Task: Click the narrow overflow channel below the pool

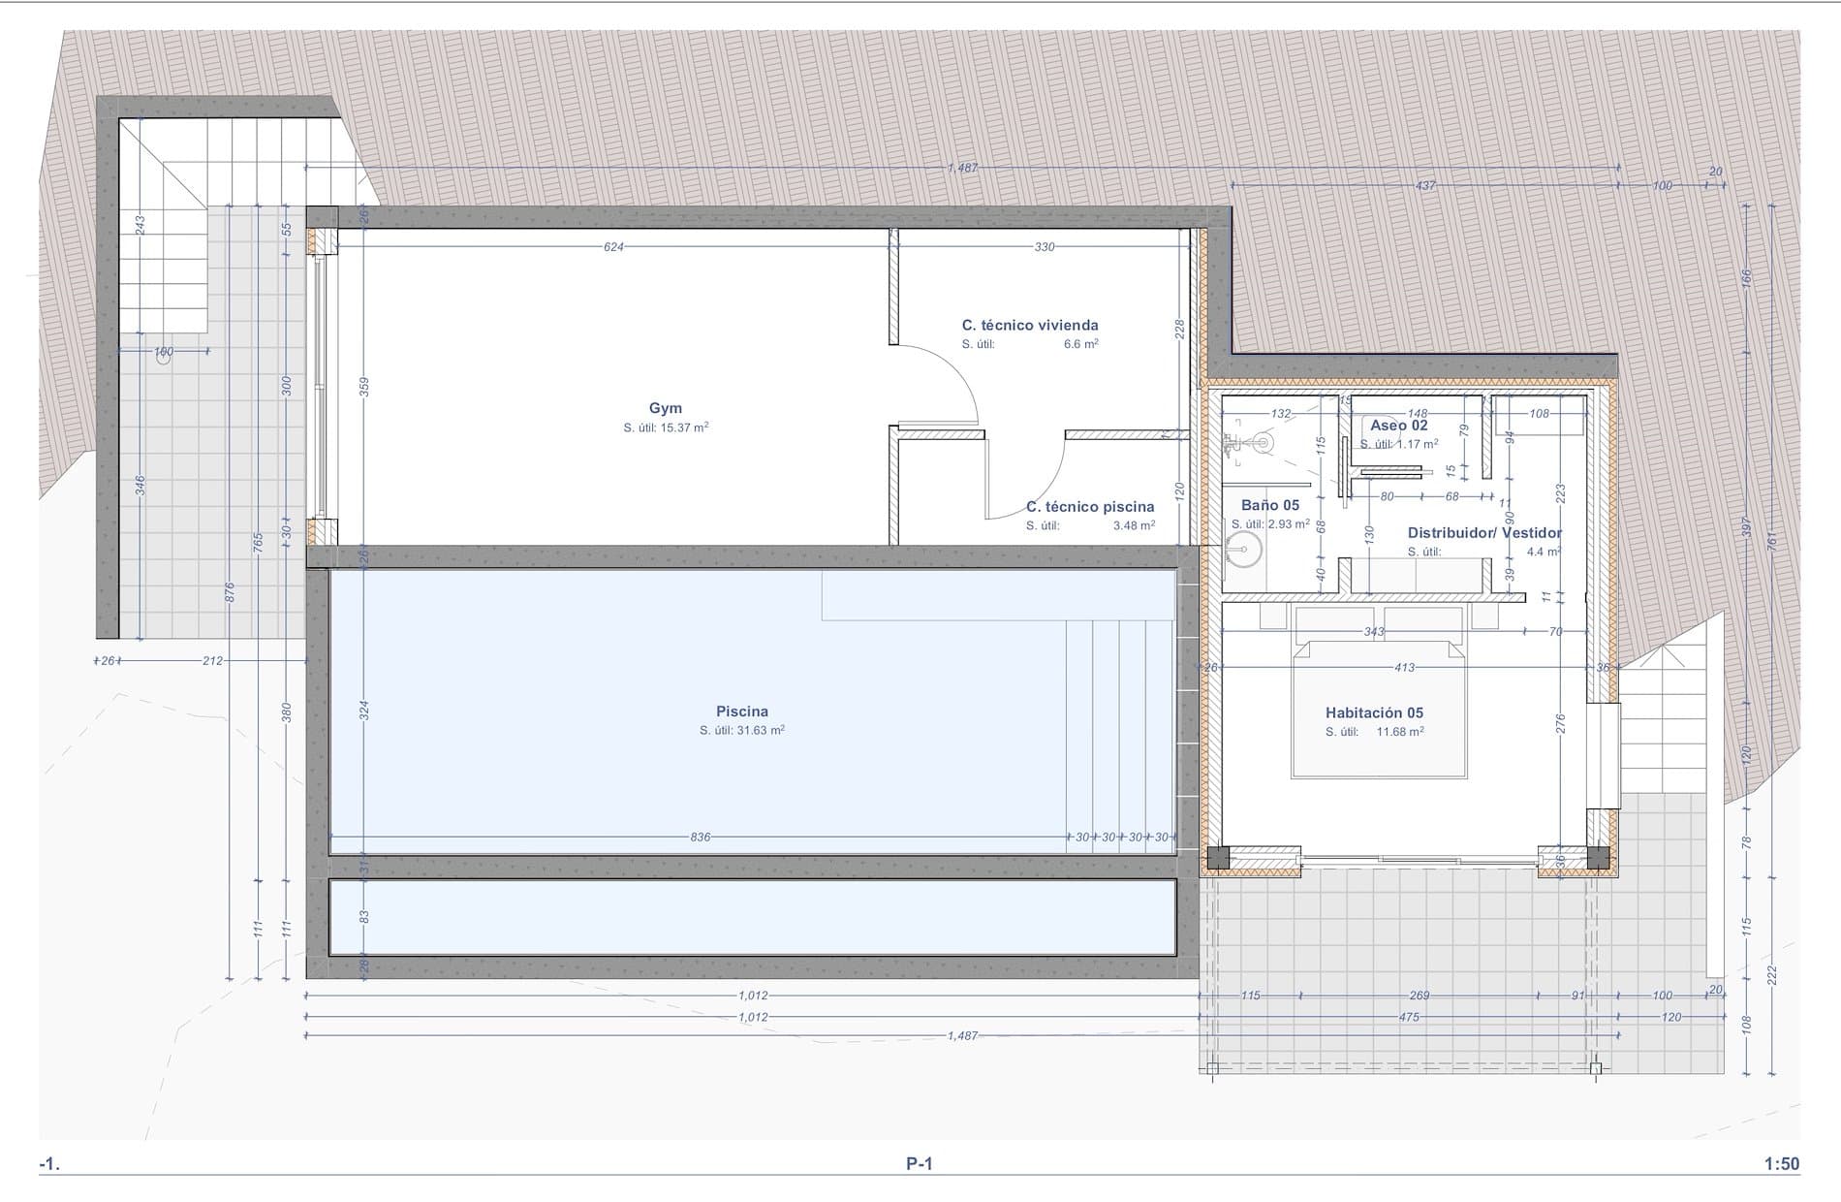Action: click(752, 917)
